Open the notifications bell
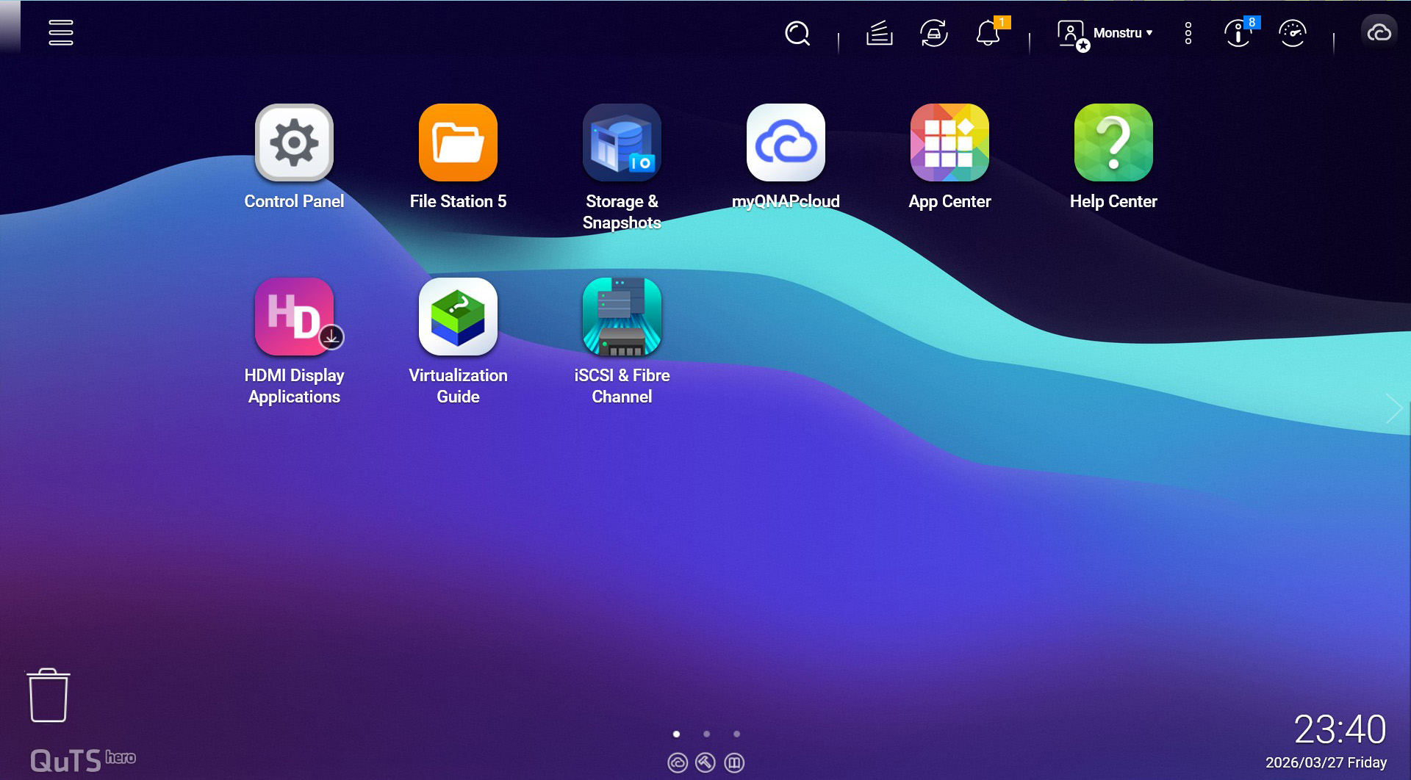 click(x=988, y=33)
